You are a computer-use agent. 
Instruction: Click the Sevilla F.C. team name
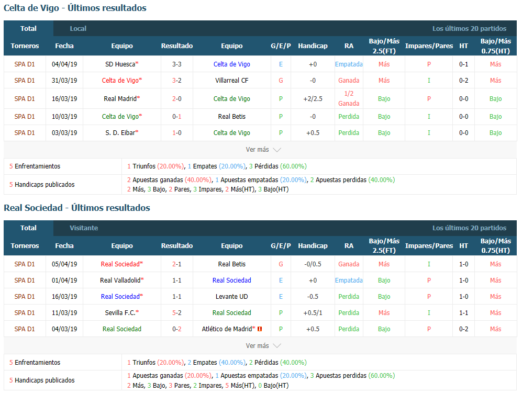[x=120, y=313]
